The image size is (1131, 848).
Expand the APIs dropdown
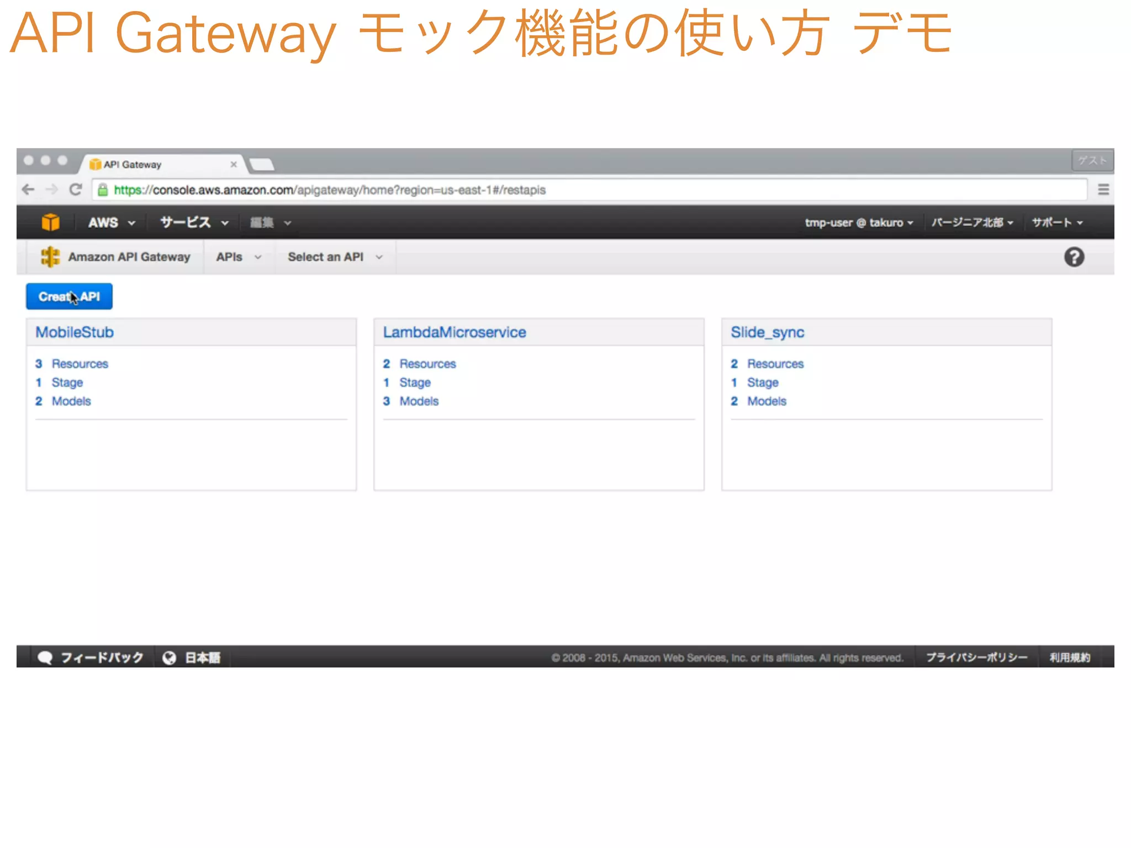coord(239,257)
